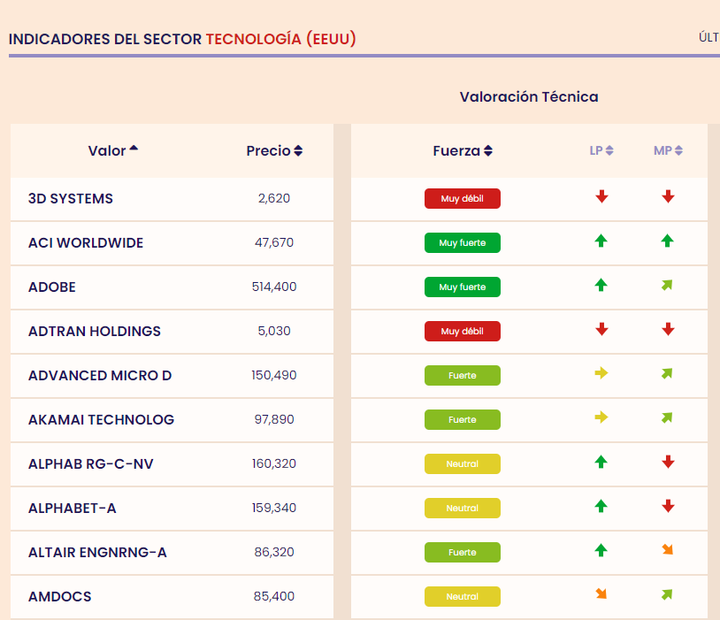Screen dimensions: 720x620
Task: Click ADVANCED MICRO D price 150,490
Action: click(x=274, y=375)
